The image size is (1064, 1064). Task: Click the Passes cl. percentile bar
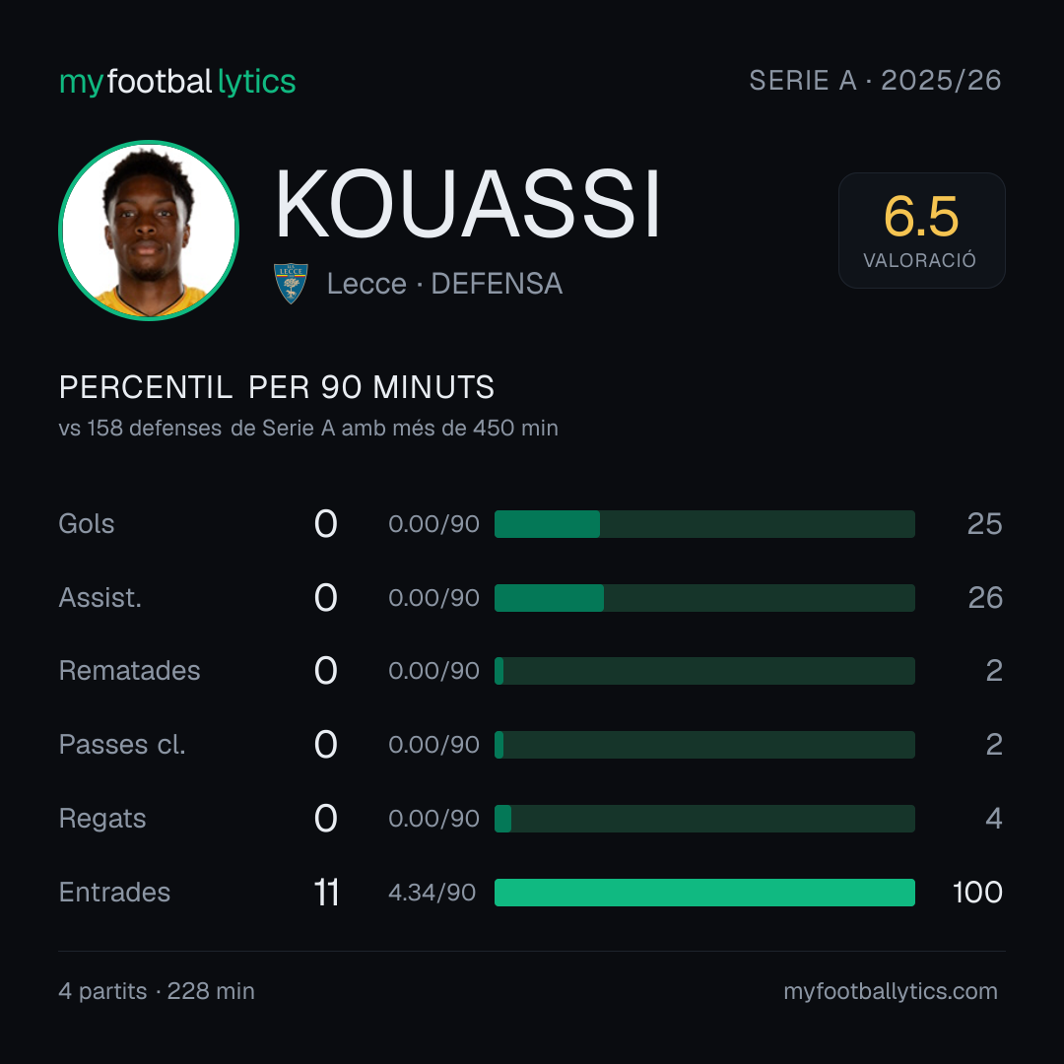[704, 745]
